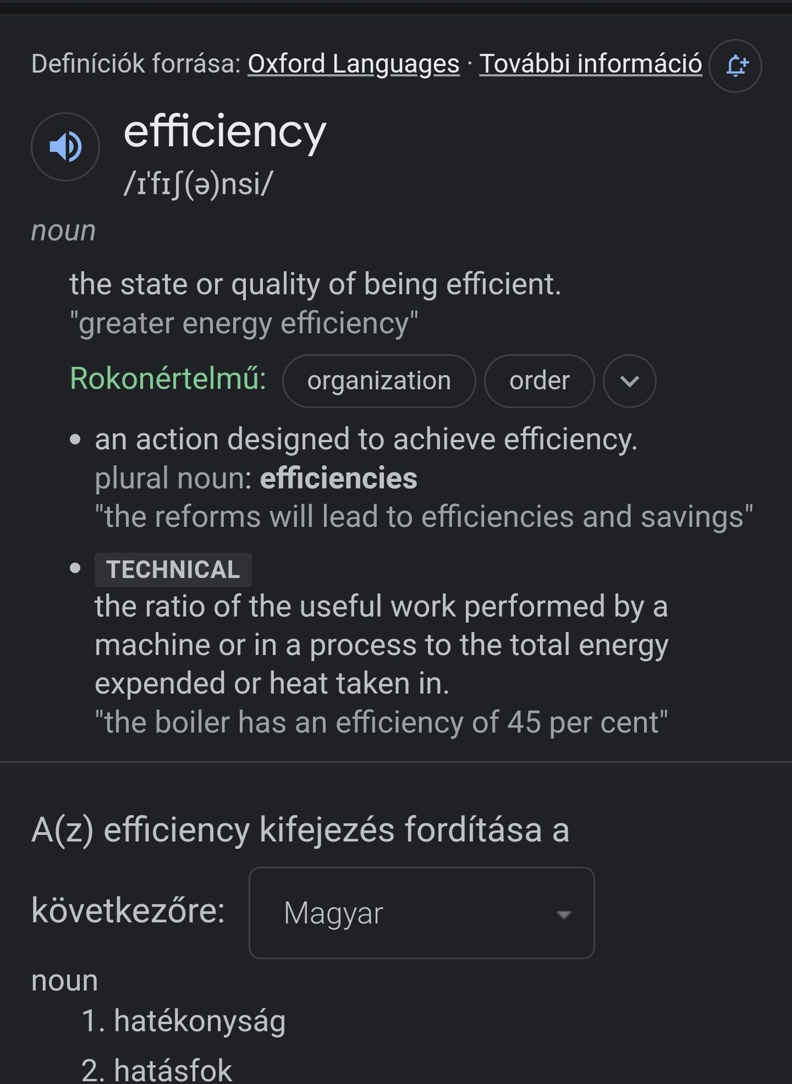Viewport: 792px width, 1084px height.
Task: Tap the Rokonértelmű synonyms label
Action: pos(168,378)
